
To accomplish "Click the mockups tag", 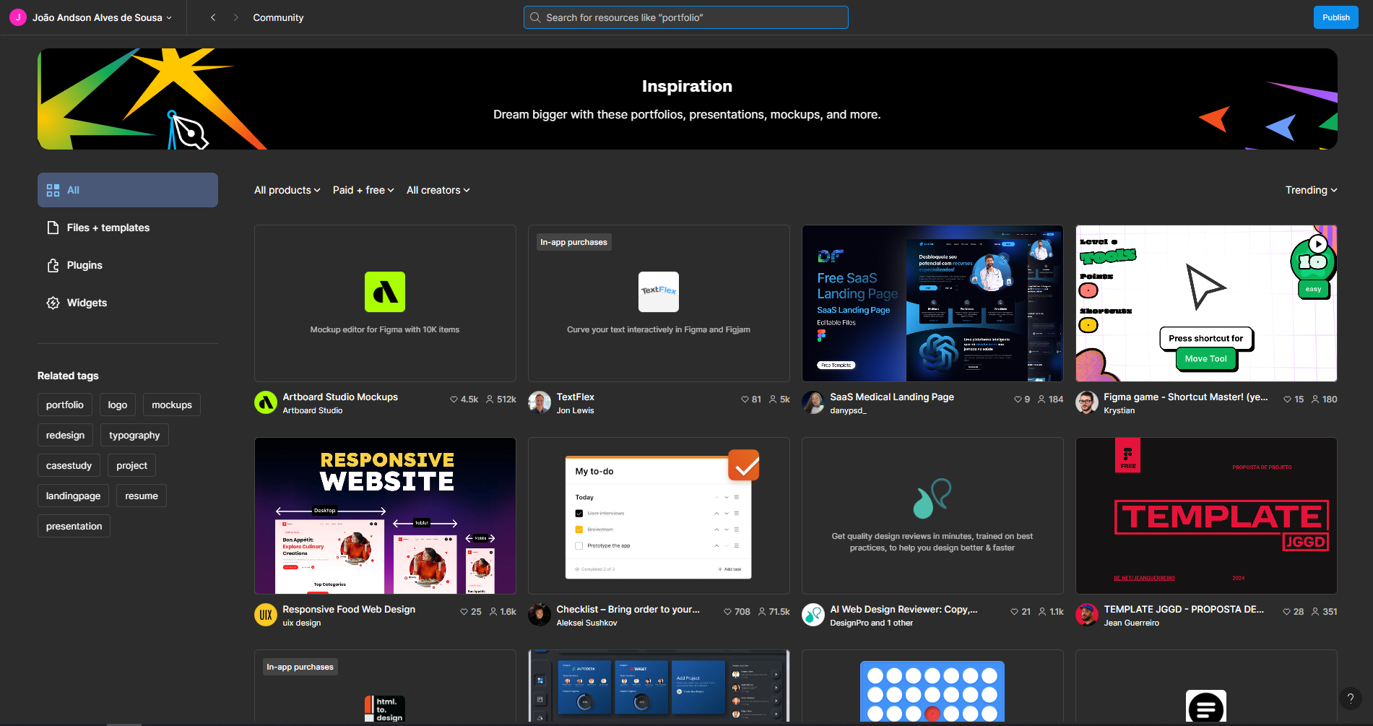I will pos(172,405).
